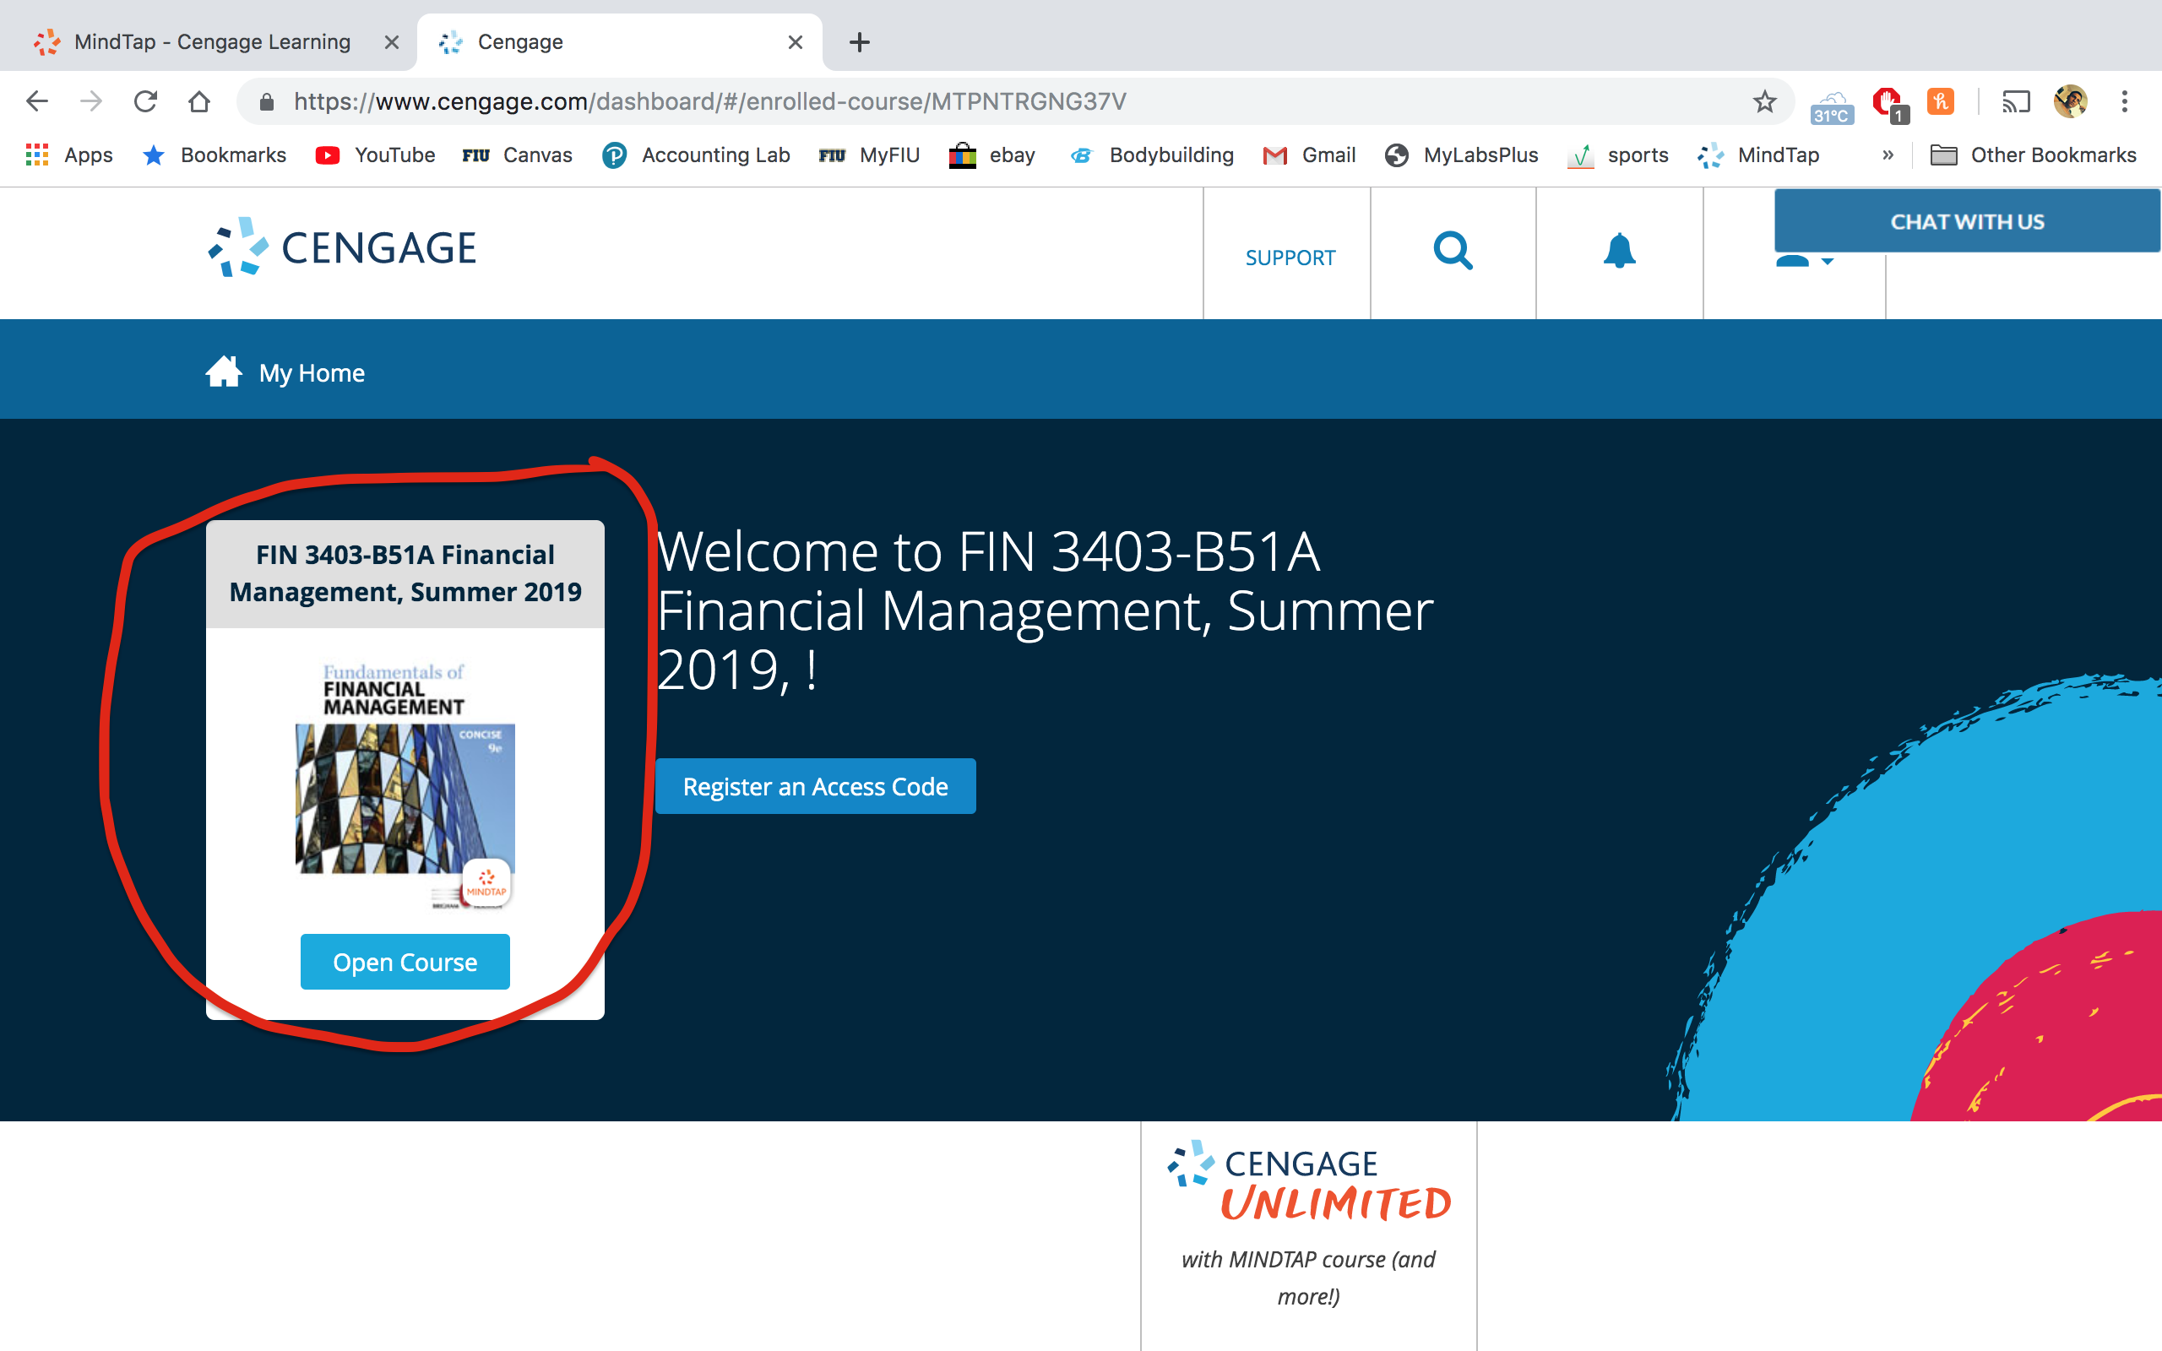Open the Other Bookmarks folder
The height and width of the screenshot is (1351, 2162).
click(2034, 155)
